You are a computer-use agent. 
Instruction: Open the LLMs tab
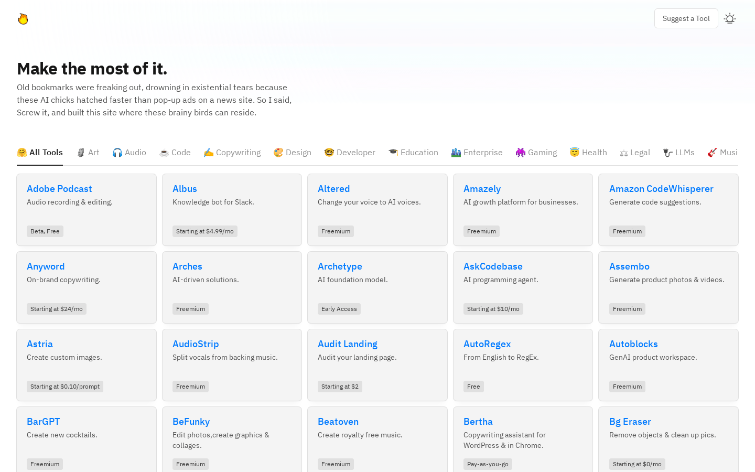678,153
